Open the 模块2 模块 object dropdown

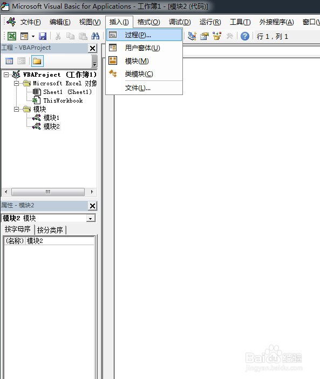click(90, 219)
